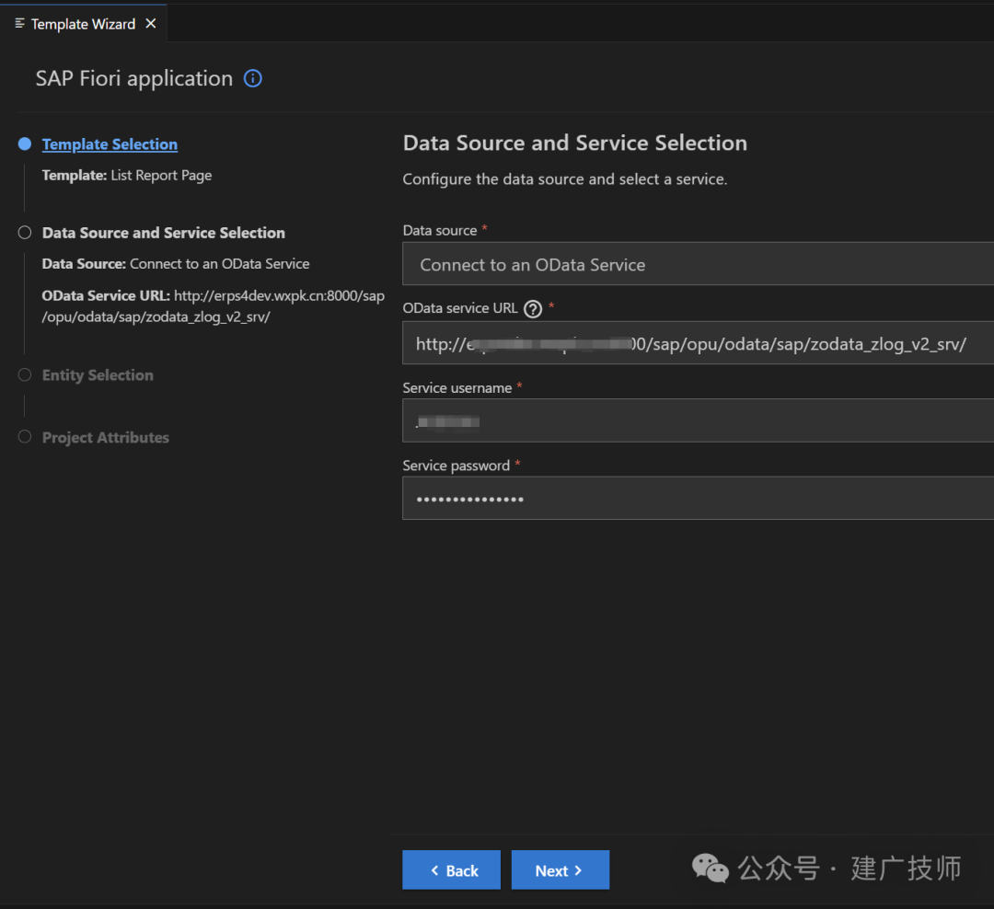The image size is (994, 909).
Task: Click the WeChat logo icon in watermark
Action: [x=710, y=868]
